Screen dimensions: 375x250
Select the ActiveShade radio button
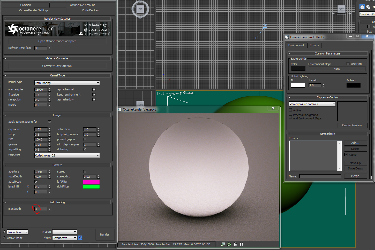4,238
